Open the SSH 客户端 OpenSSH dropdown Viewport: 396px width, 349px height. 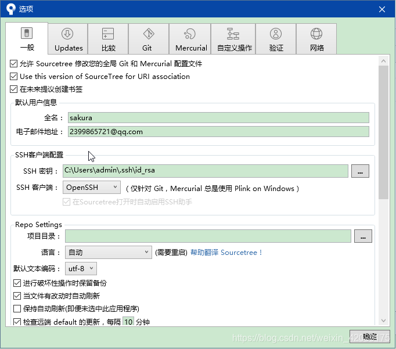[91, 188]
